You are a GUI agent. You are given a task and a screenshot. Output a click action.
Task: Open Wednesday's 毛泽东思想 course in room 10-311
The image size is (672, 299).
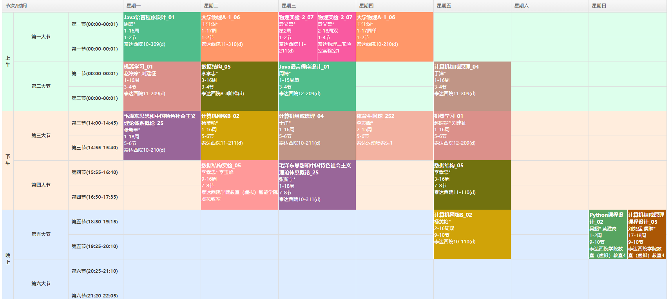317,185
